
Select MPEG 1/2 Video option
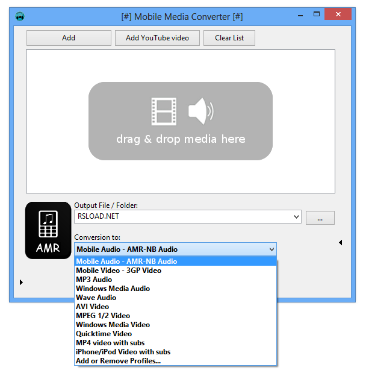pyautogui.click(x=175, y=316)
